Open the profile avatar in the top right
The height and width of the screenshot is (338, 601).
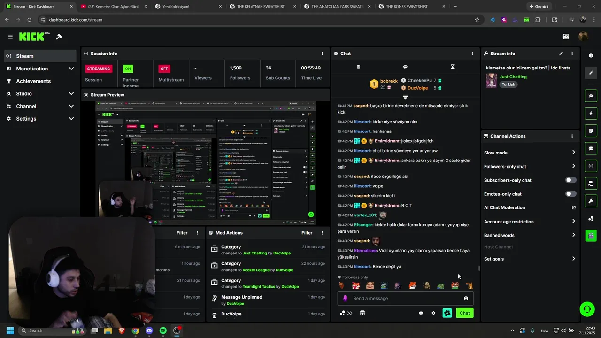point(583,37)
